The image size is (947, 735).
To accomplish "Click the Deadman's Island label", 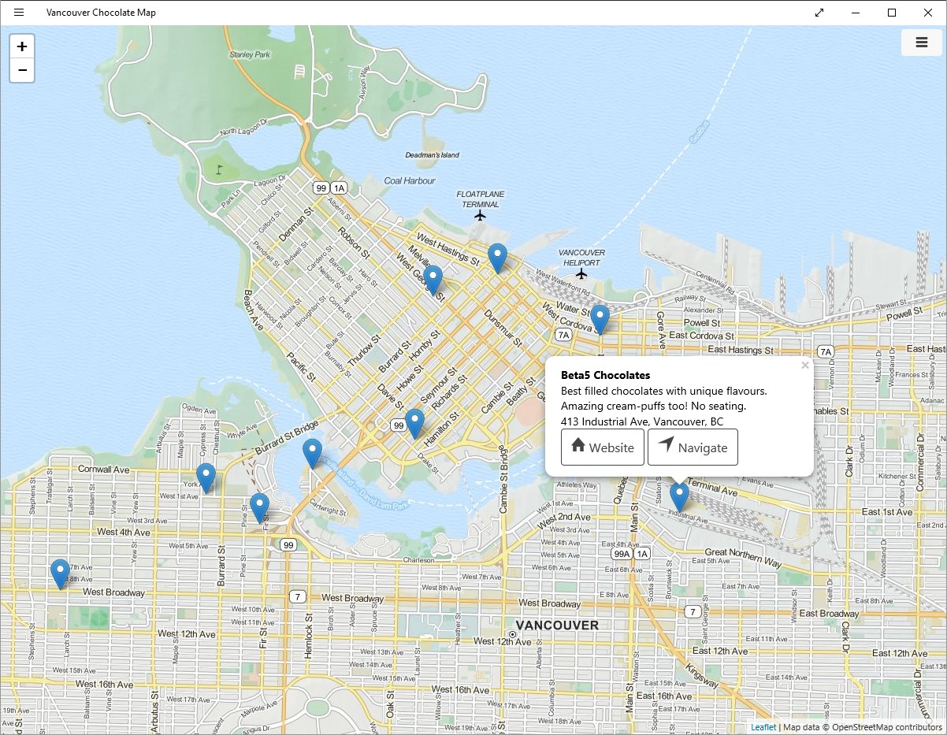I will pyautogui.click(x=433, y=155).
